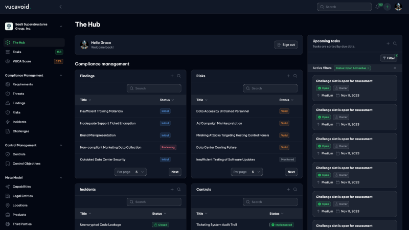Add a new upcoming task with plus icon
The width and height of the screenshot is (409, 230).
(388, 43)
